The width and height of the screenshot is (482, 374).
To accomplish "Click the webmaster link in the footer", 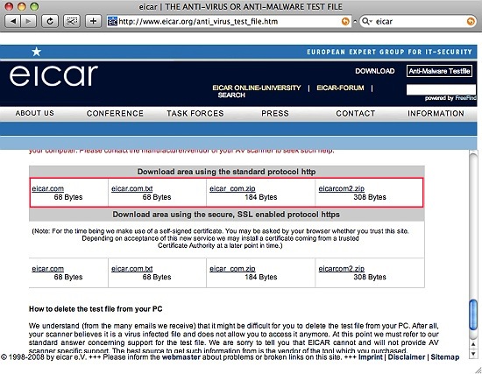I will point(181,357).
